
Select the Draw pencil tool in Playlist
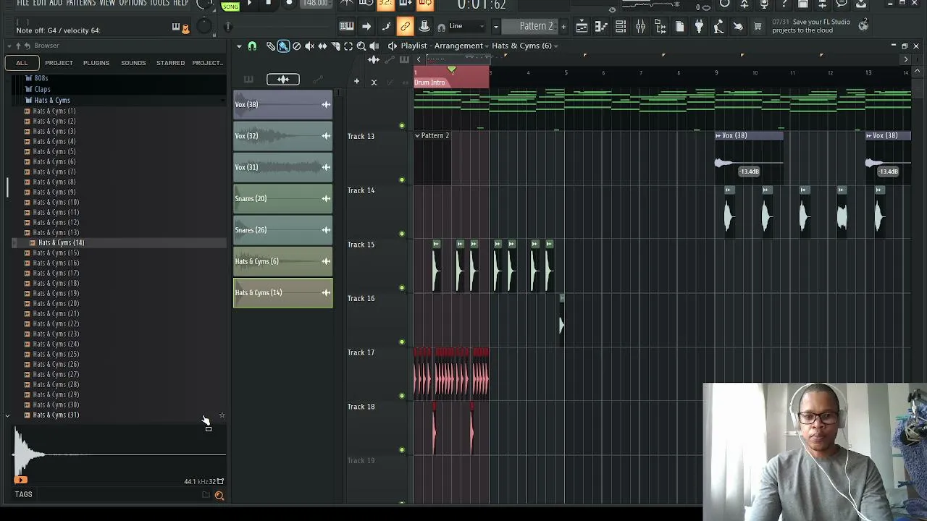tap(270, 46)
